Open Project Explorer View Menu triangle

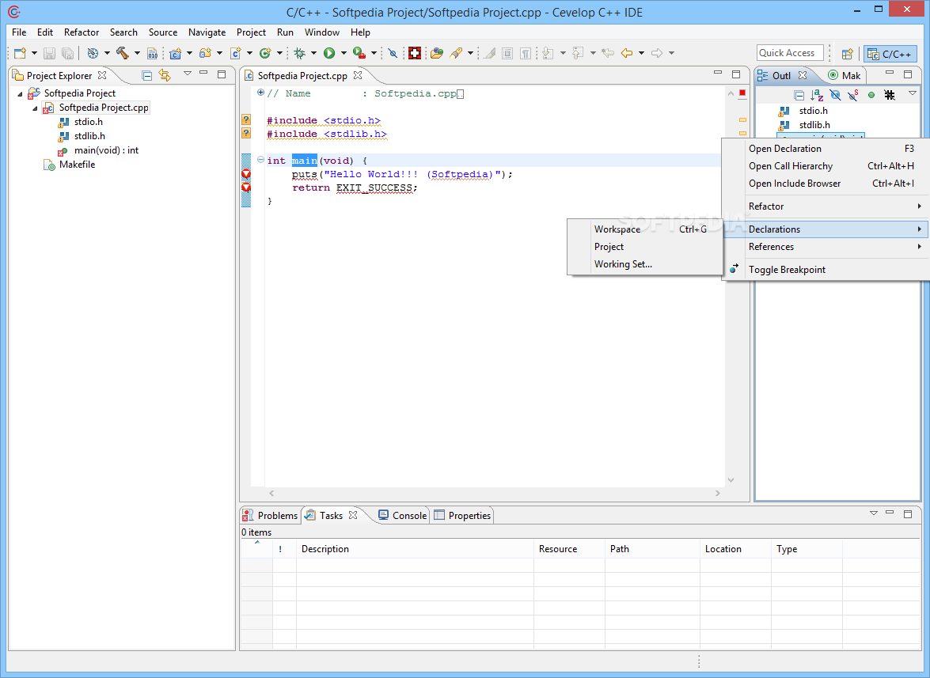188,74
